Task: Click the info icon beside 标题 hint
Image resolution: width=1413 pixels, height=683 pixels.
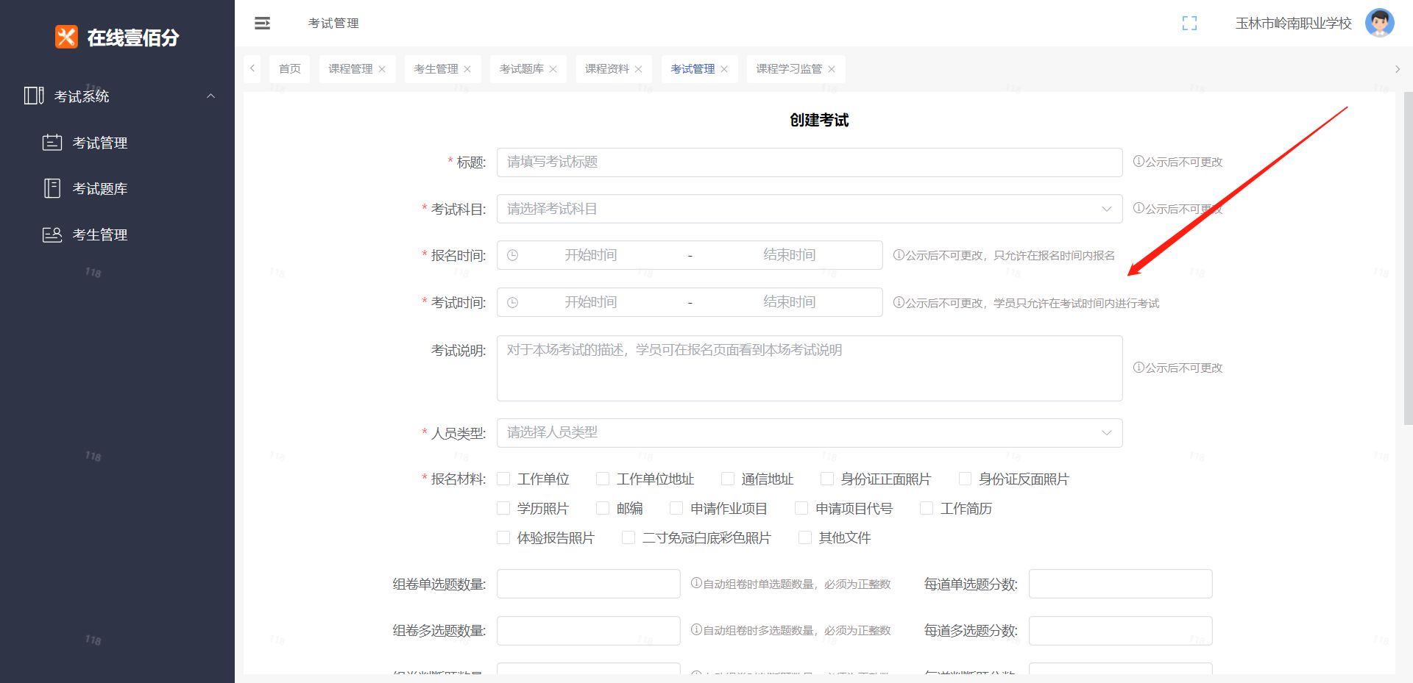Action: click(1138, 161)
